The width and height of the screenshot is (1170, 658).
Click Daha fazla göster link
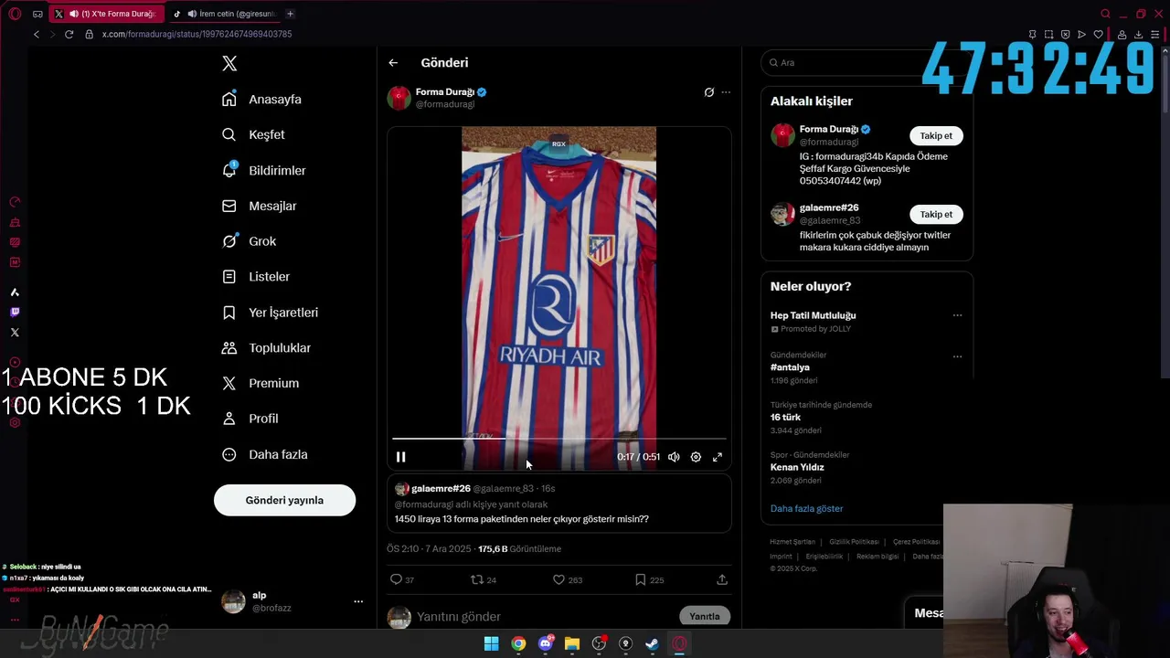[x=806, y=508]
